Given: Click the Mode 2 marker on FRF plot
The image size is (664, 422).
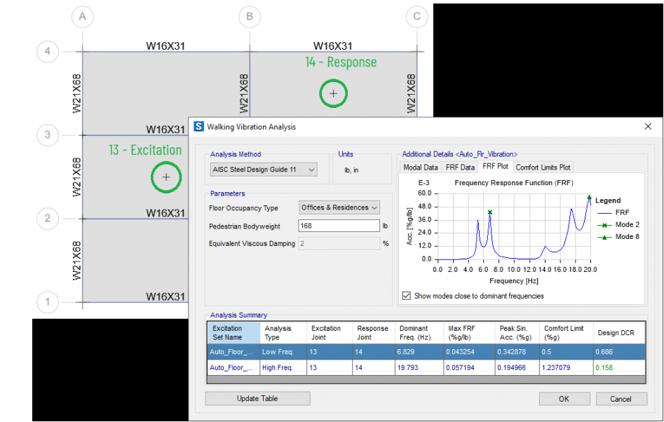Looking at the screenshot, I should [490, 212].
